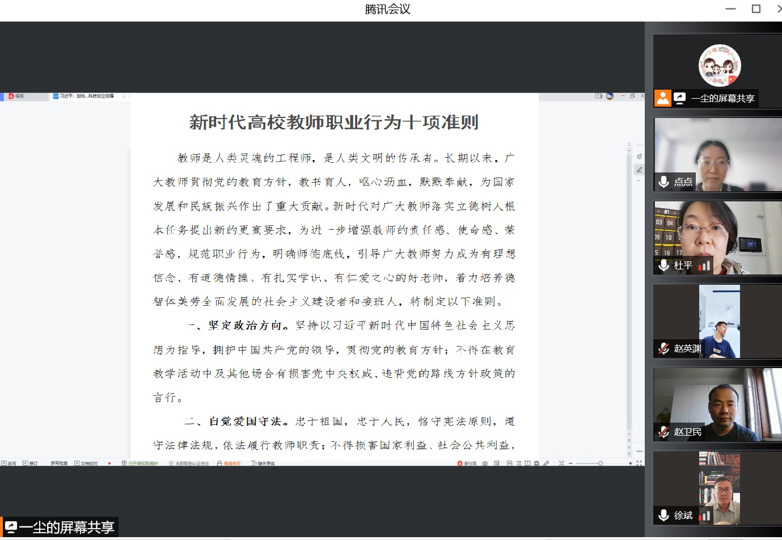
Task: Toggle 改写 mode in status bar
Action: [x=9, y=463]
